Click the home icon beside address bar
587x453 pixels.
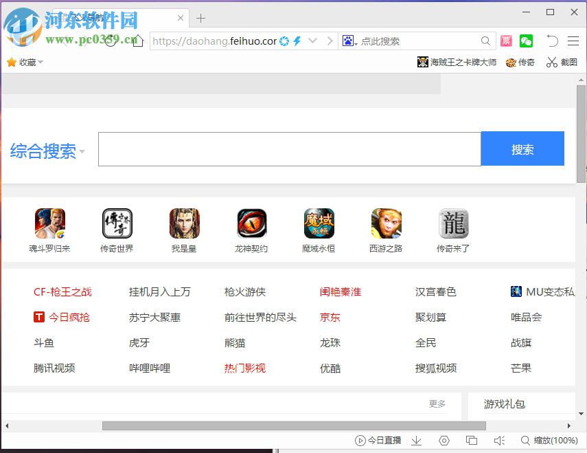(137, 41)
